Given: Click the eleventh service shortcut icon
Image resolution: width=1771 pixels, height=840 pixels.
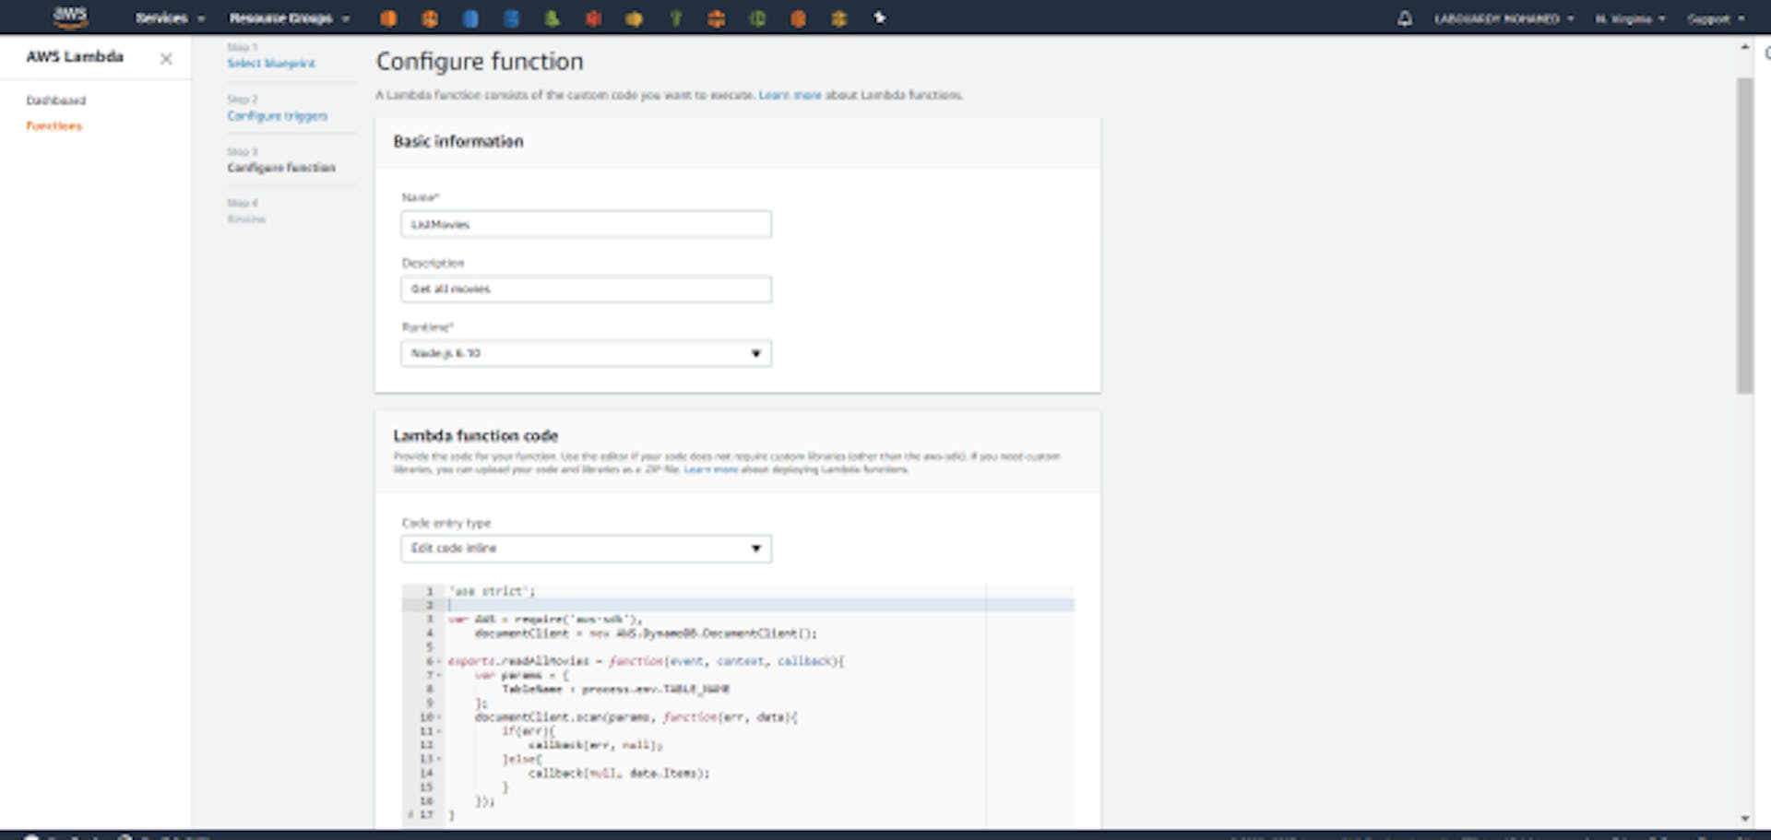Looking at the screenshot, I should click(798, 18).
